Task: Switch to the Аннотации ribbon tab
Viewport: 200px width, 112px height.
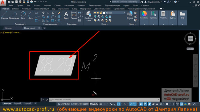Action: point(27,9)
